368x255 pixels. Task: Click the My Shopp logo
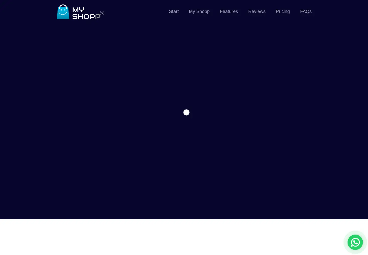click(80, 12)
